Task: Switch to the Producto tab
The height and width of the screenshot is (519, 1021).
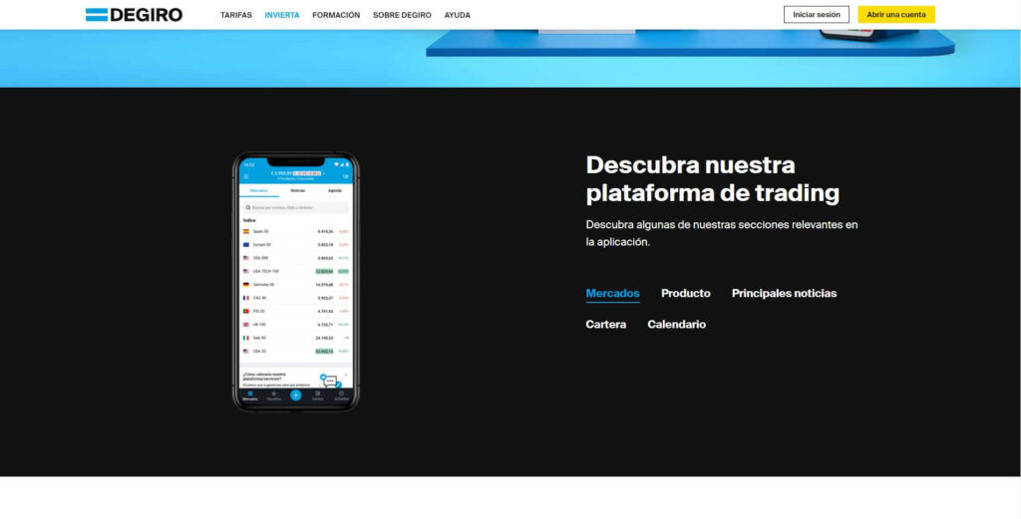Action: 686,293
